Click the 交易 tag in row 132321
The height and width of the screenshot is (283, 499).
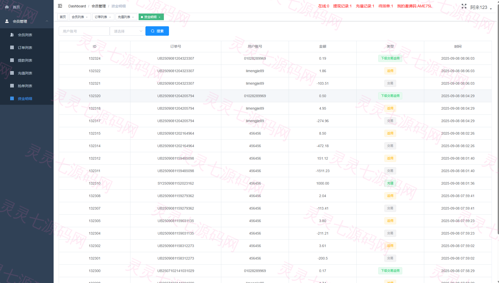tap(390, 83)
